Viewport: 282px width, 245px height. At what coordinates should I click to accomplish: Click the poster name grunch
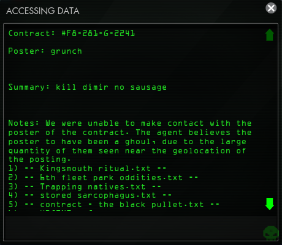66,51
